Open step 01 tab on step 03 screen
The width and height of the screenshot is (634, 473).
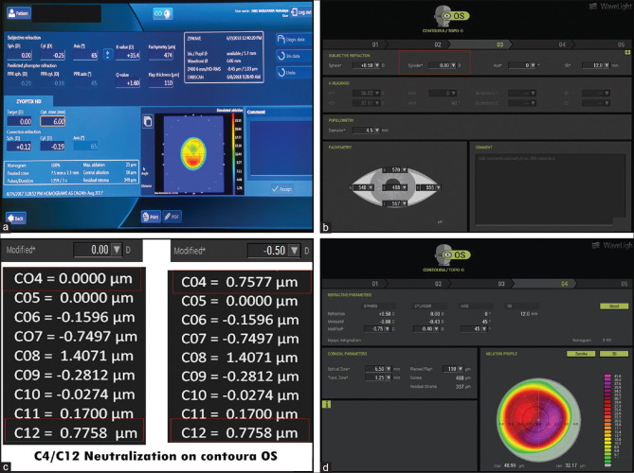point(375,44)
